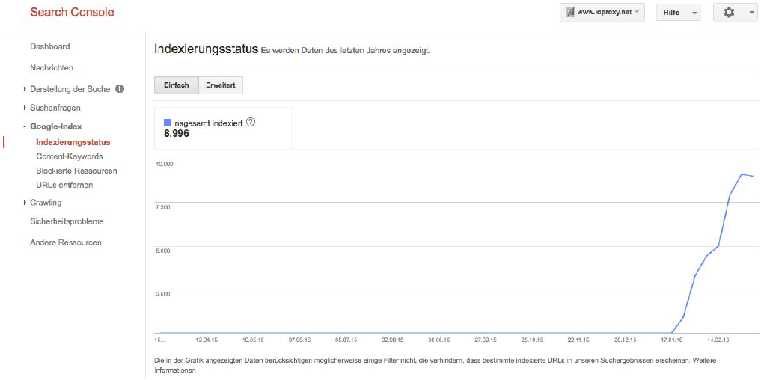The width and height of the screenshot is (761, 380).
Task: Go to Nachrichten in the sidebar
Action: [52, 67]
